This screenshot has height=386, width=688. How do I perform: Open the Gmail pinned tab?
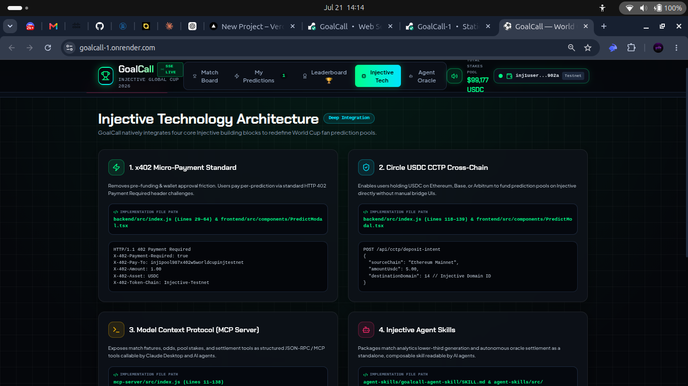pyautogui.click(x=53, y=26)
